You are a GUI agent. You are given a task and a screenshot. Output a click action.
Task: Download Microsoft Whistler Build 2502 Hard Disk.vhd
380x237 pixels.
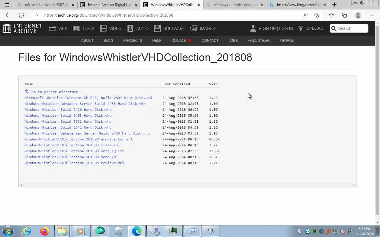[x=88, y=97]
